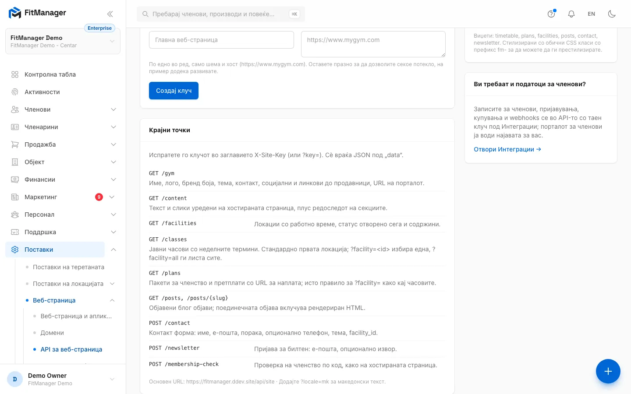Expand the Членарини submenu chevron
631x394 pixels.
point(113,127)
